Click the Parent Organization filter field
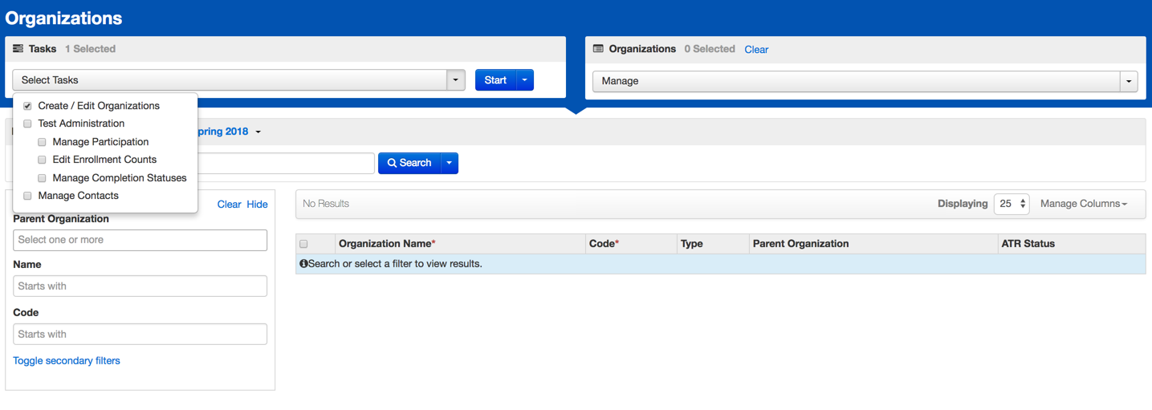Image resolution: width=1152 pixels, height=410 pixels. point(140,240)
